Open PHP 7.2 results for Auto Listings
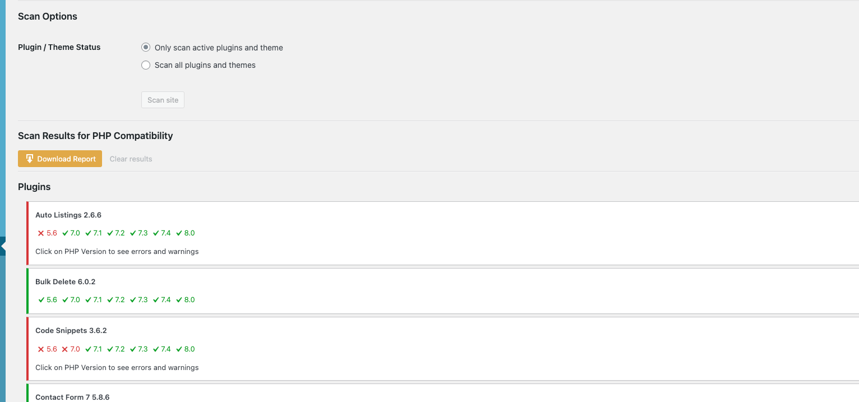This screenshot has width=859, height=402. pyautogui.click(x=116, y=233)
